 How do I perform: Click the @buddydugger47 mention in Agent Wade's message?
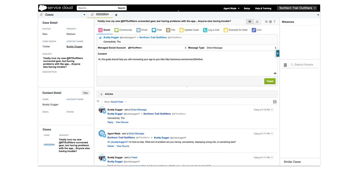(x=119, y=142)
